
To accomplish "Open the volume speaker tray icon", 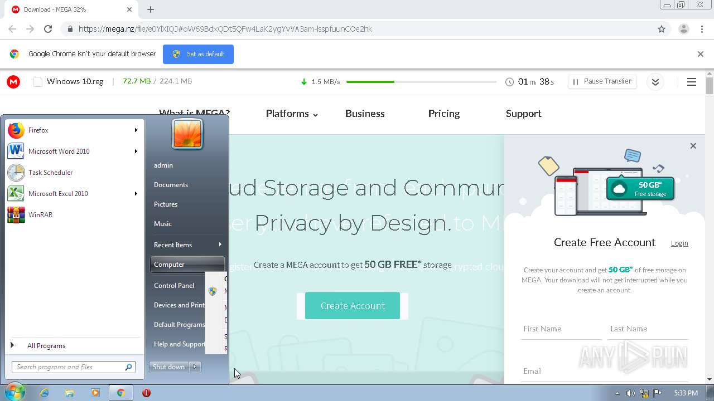I will pyautogui.click(x=630, y=393).
